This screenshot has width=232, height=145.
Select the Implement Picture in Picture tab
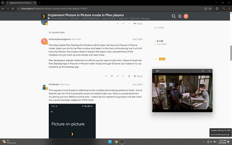(20, 3)
